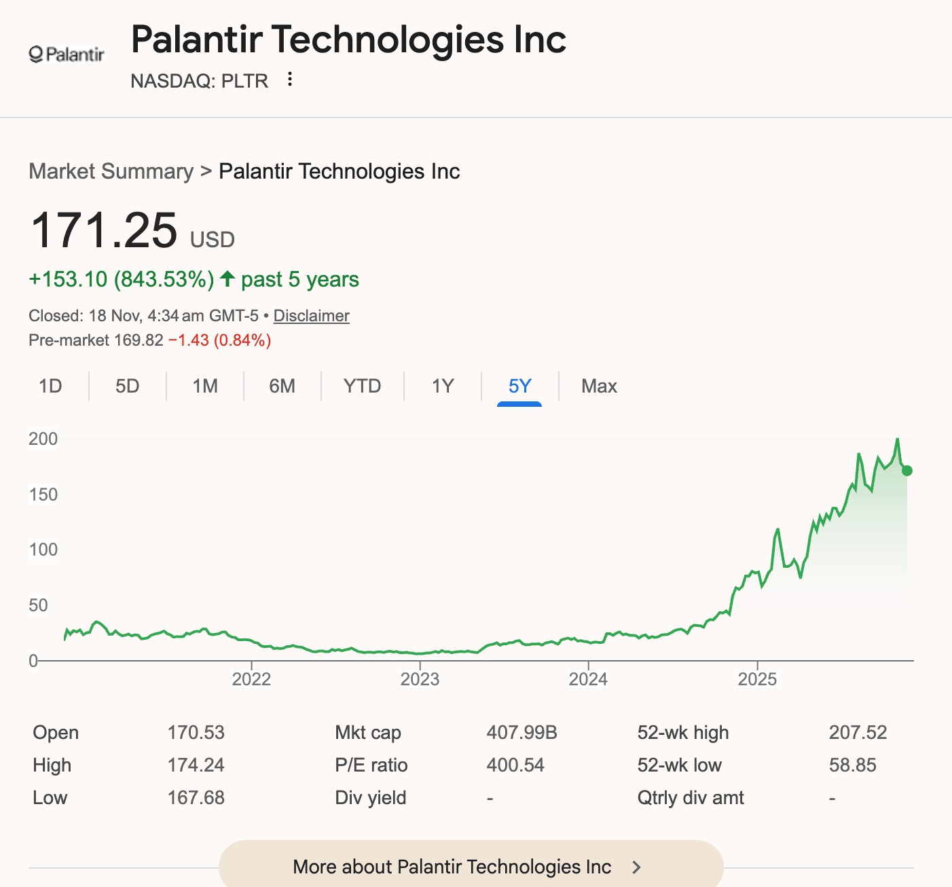Click the 2024 marker on the chart axis
Screen dimensions: 952x887
(588, 678)
